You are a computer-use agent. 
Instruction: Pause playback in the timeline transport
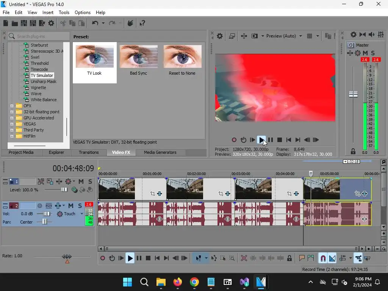tap(139, 258)
